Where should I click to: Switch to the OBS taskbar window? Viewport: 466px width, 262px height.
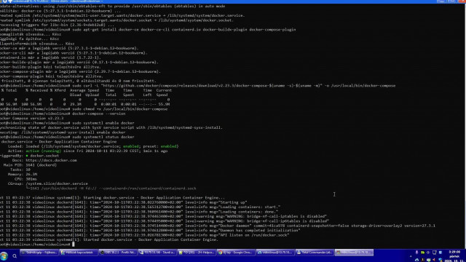coord(118,253)
